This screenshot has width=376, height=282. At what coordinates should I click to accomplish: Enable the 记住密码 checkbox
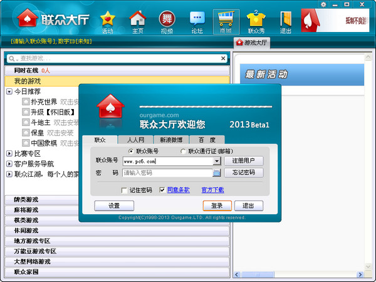click(124, 191)
